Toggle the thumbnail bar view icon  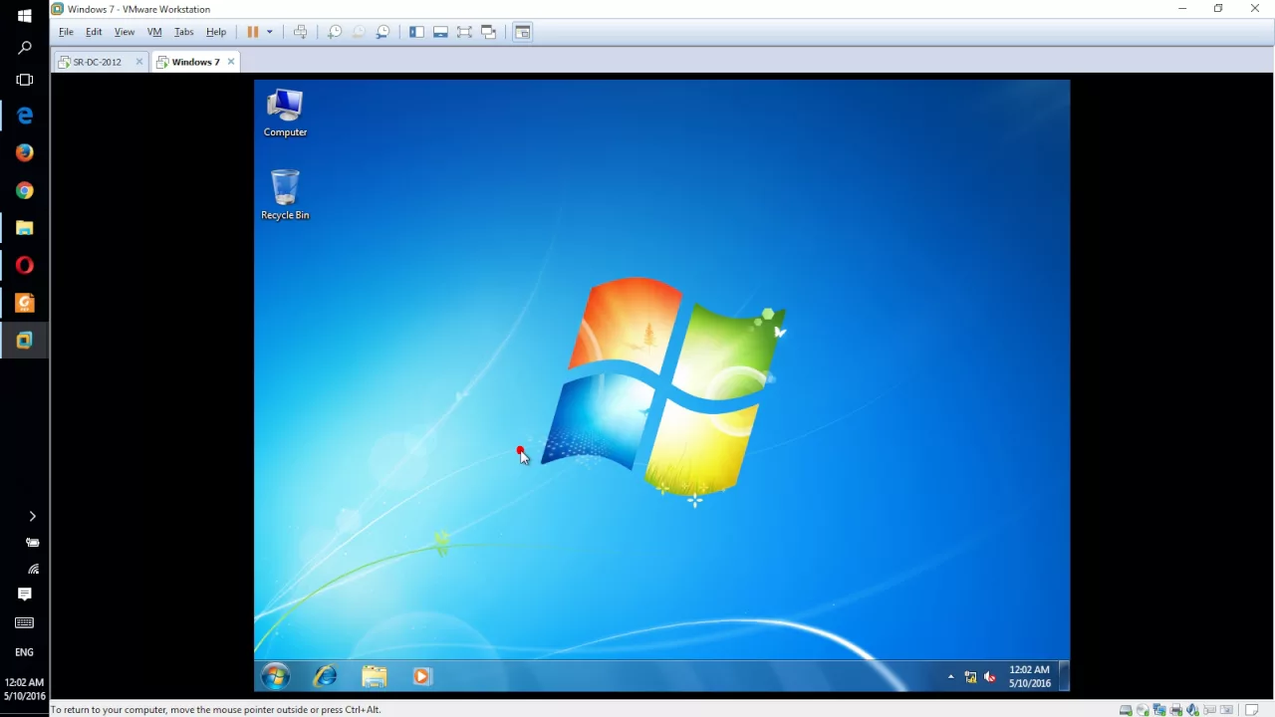pos(440,32)
